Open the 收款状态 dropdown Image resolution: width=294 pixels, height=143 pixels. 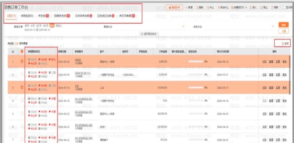tap(239, 27)
